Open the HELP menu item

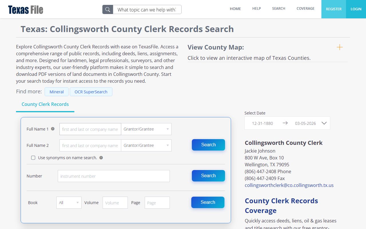tap(256, 9)
